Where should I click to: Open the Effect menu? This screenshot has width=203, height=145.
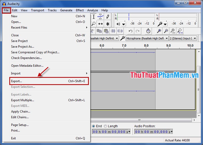point(80,10)
